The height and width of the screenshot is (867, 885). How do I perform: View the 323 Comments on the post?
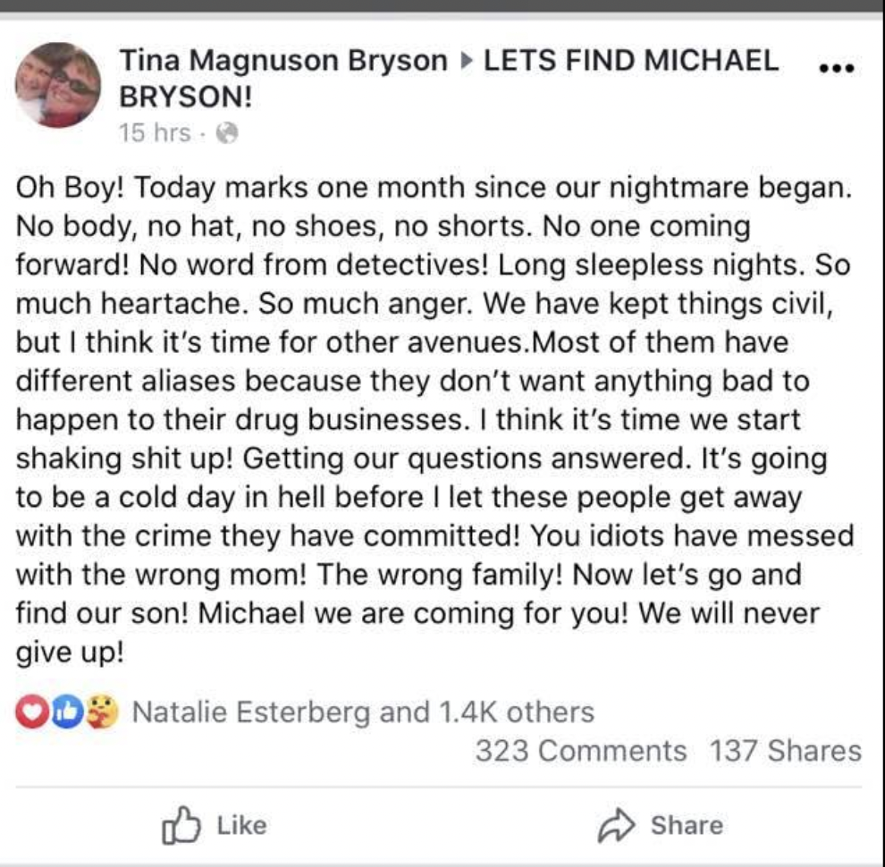point(581,751)
